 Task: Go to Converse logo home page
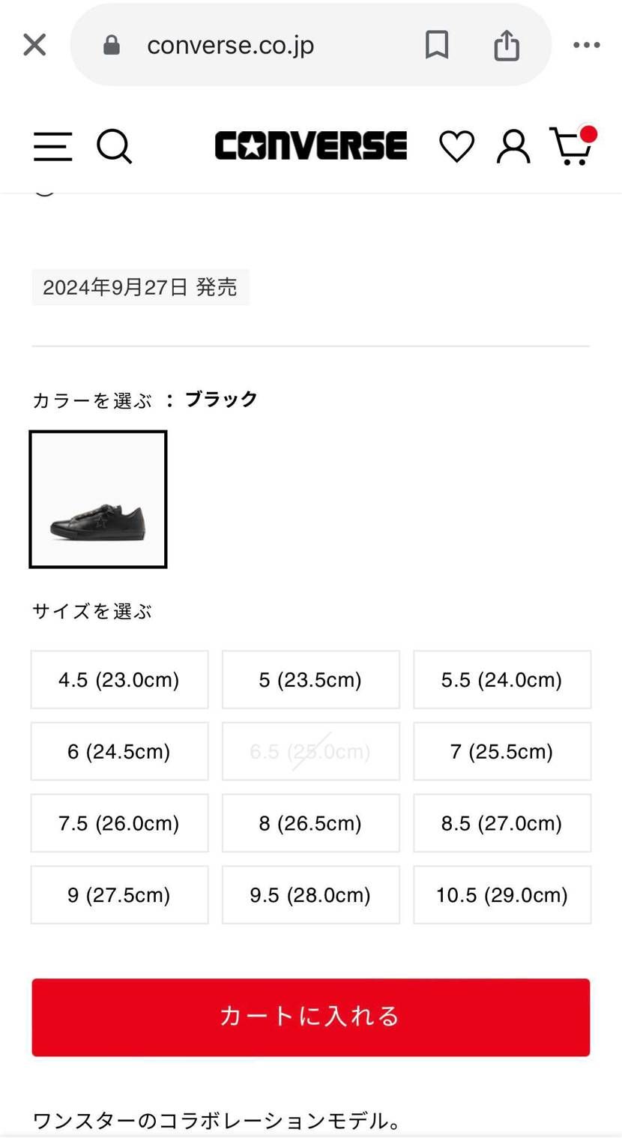pos(311,146)
